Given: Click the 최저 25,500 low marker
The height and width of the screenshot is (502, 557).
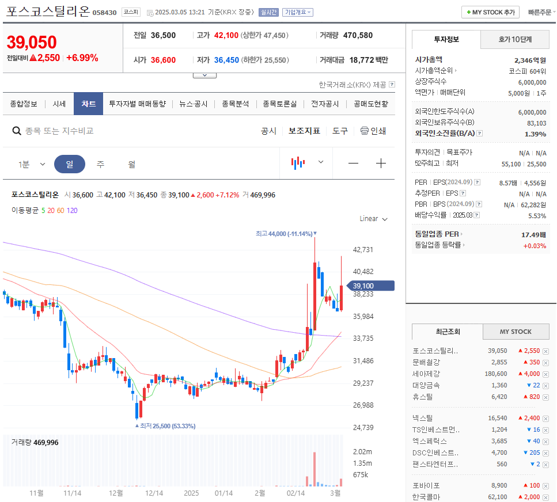Looking at the screenshot, I should point(165,425).
